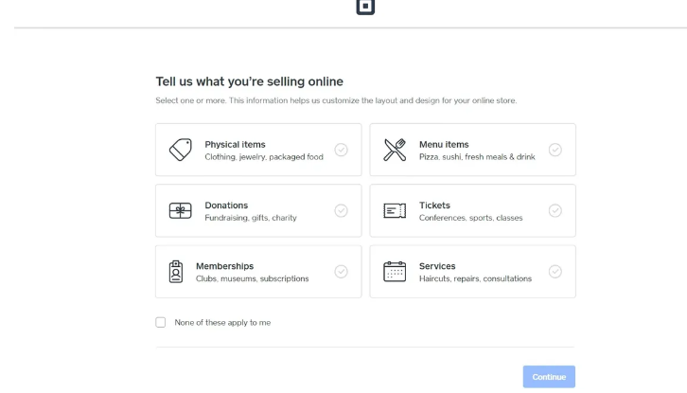Click 'Fundraising, gifts, charity' description
Image resolution: width=687 pixels, height=393 pixels.
pos(251,218)
